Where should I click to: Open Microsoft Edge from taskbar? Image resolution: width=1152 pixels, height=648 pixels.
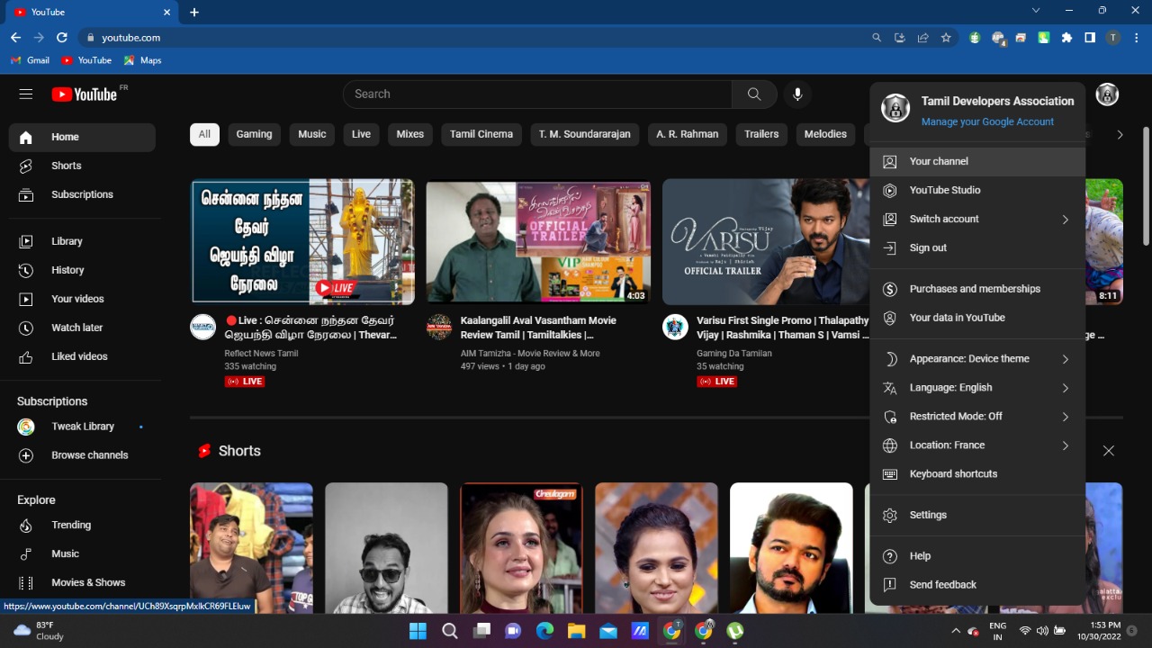[544, 631]
